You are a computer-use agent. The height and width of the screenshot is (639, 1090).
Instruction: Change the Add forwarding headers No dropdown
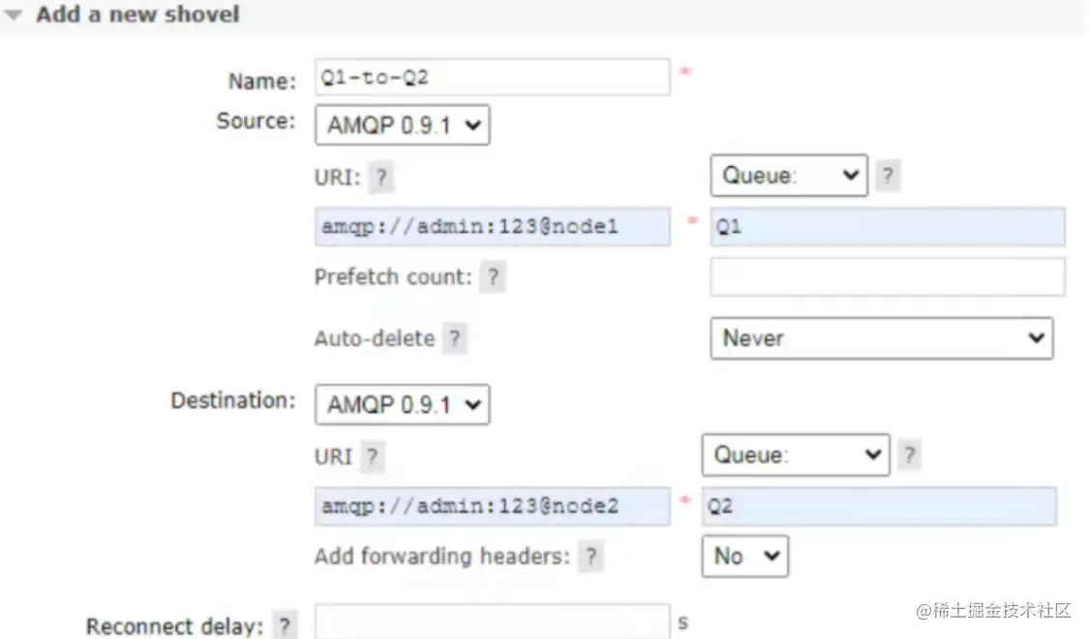tap(744, 556)
